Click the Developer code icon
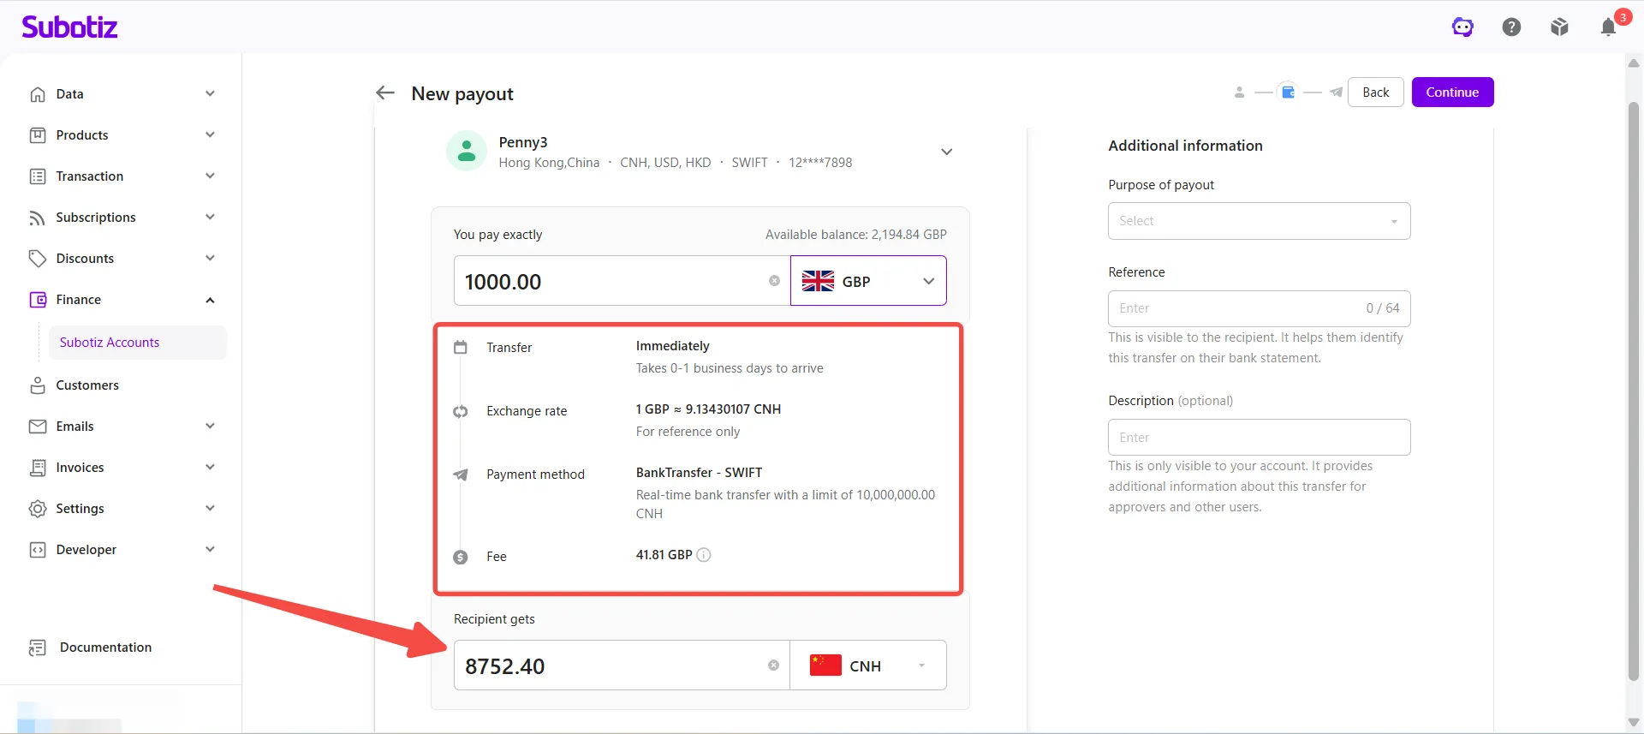The width and height of the screenshot is (1644, 734). click(38, 550)
